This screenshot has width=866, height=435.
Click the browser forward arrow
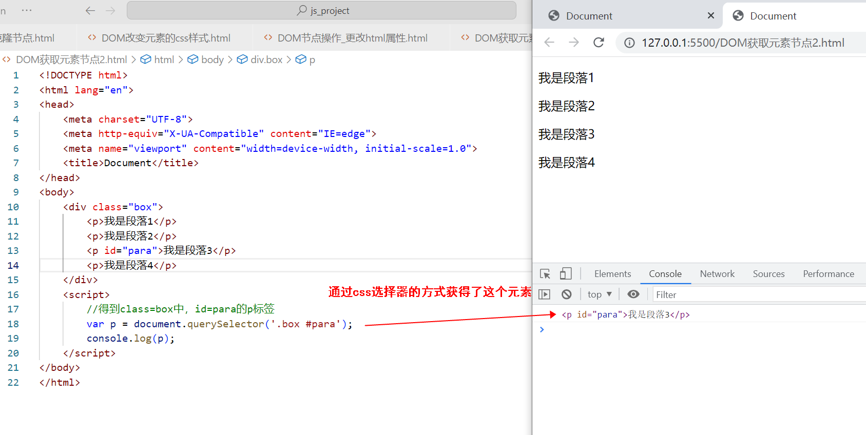click(x=574, y=43)
